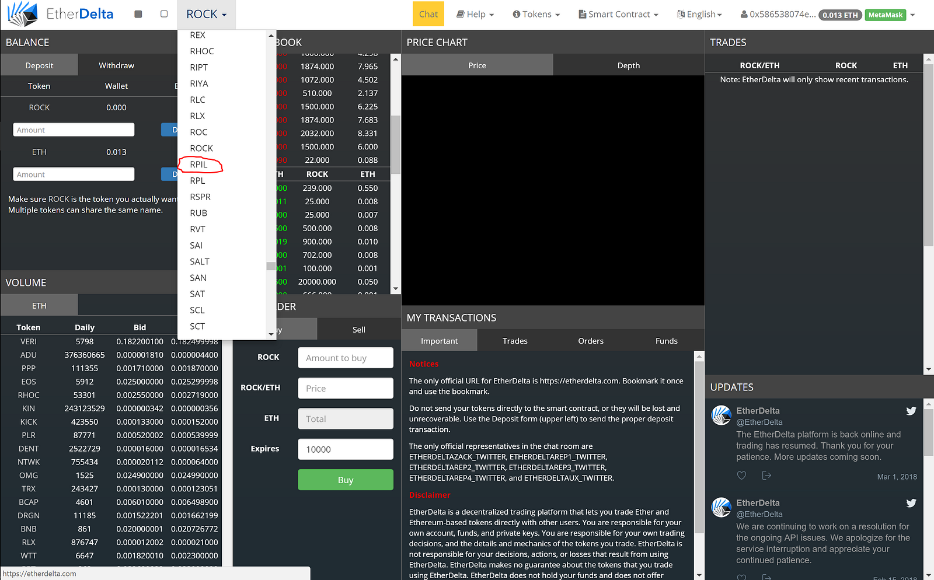This screenshot has height=580, width=934.
Task: Click the KIN row in the Volume table
Action: (111, 408)
